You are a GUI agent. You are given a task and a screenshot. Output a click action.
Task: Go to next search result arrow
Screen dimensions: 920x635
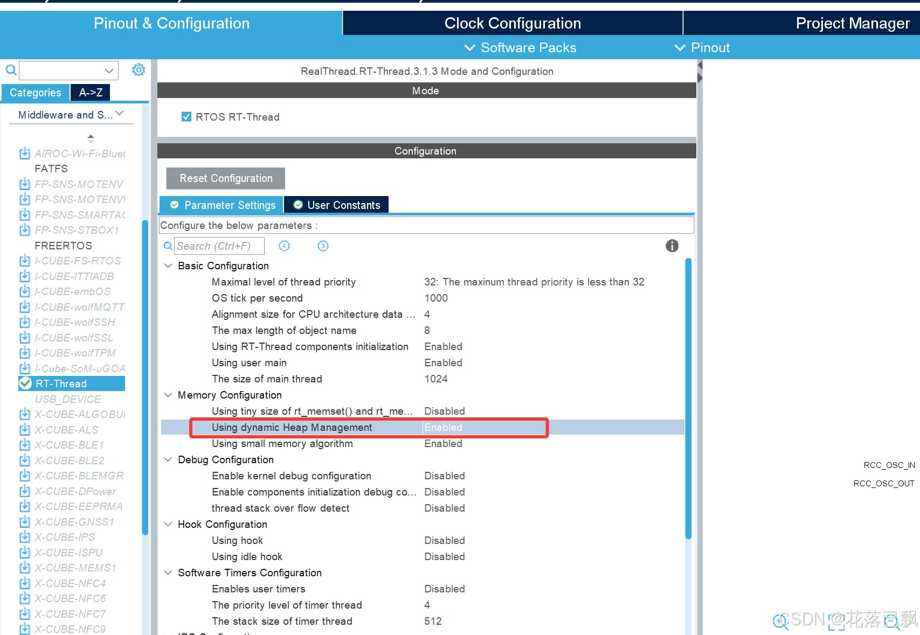click(323, 246)
